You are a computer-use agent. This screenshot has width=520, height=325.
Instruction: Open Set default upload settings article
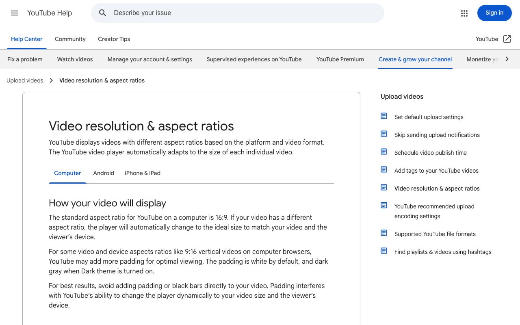point(429,117)
